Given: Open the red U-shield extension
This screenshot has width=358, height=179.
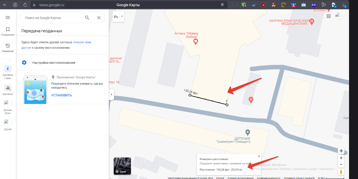Looking at the screenshot, I should [263, 5].
